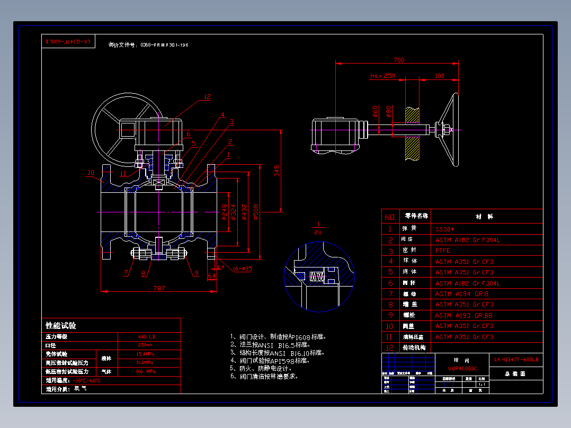The width and height of the screenshot is (571, 428).
Task: Select the "15.4MPa" shell test value
Action: coord(145,354)
